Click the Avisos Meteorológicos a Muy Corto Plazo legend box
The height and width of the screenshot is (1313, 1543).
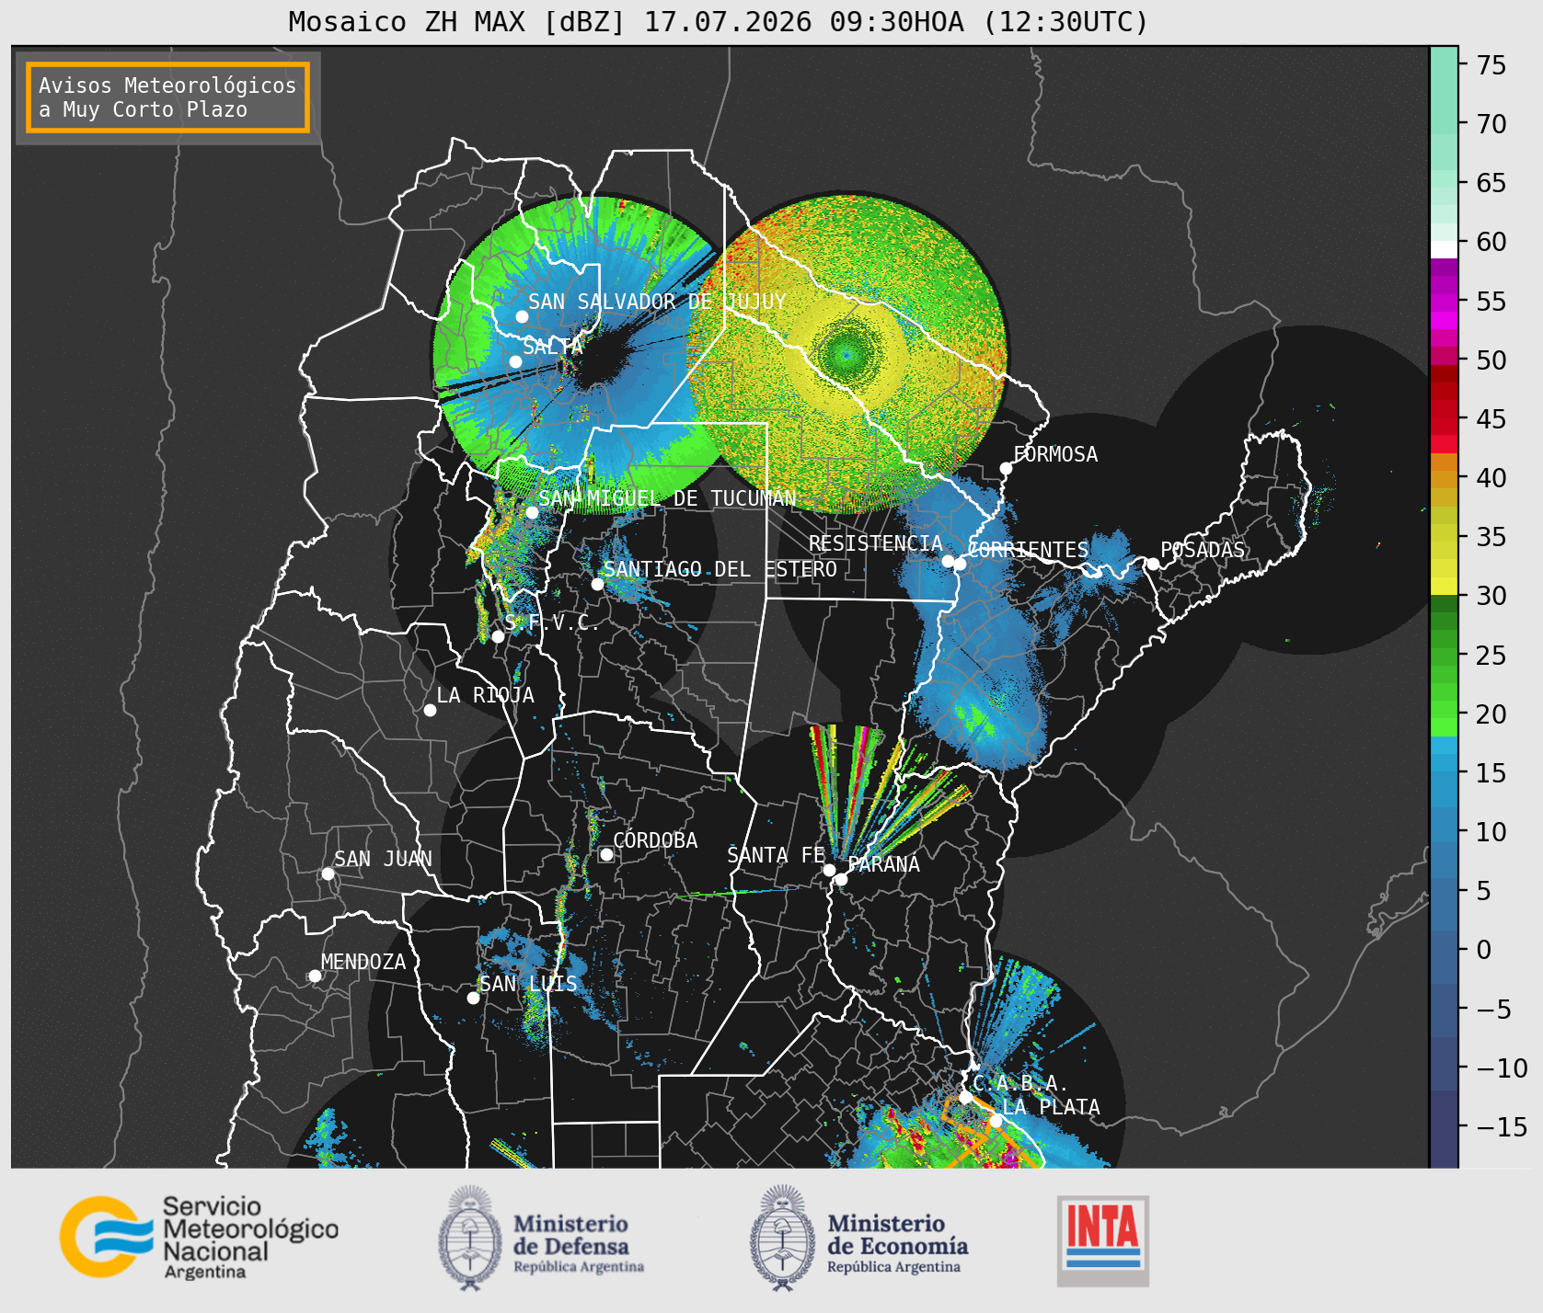coord(167,97)
